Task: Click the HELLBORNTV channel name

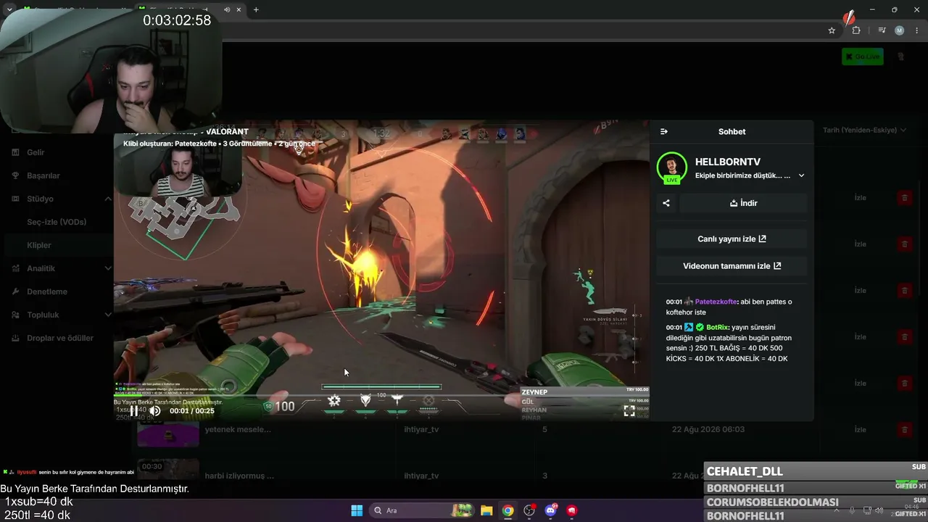Action: [728, 162]
